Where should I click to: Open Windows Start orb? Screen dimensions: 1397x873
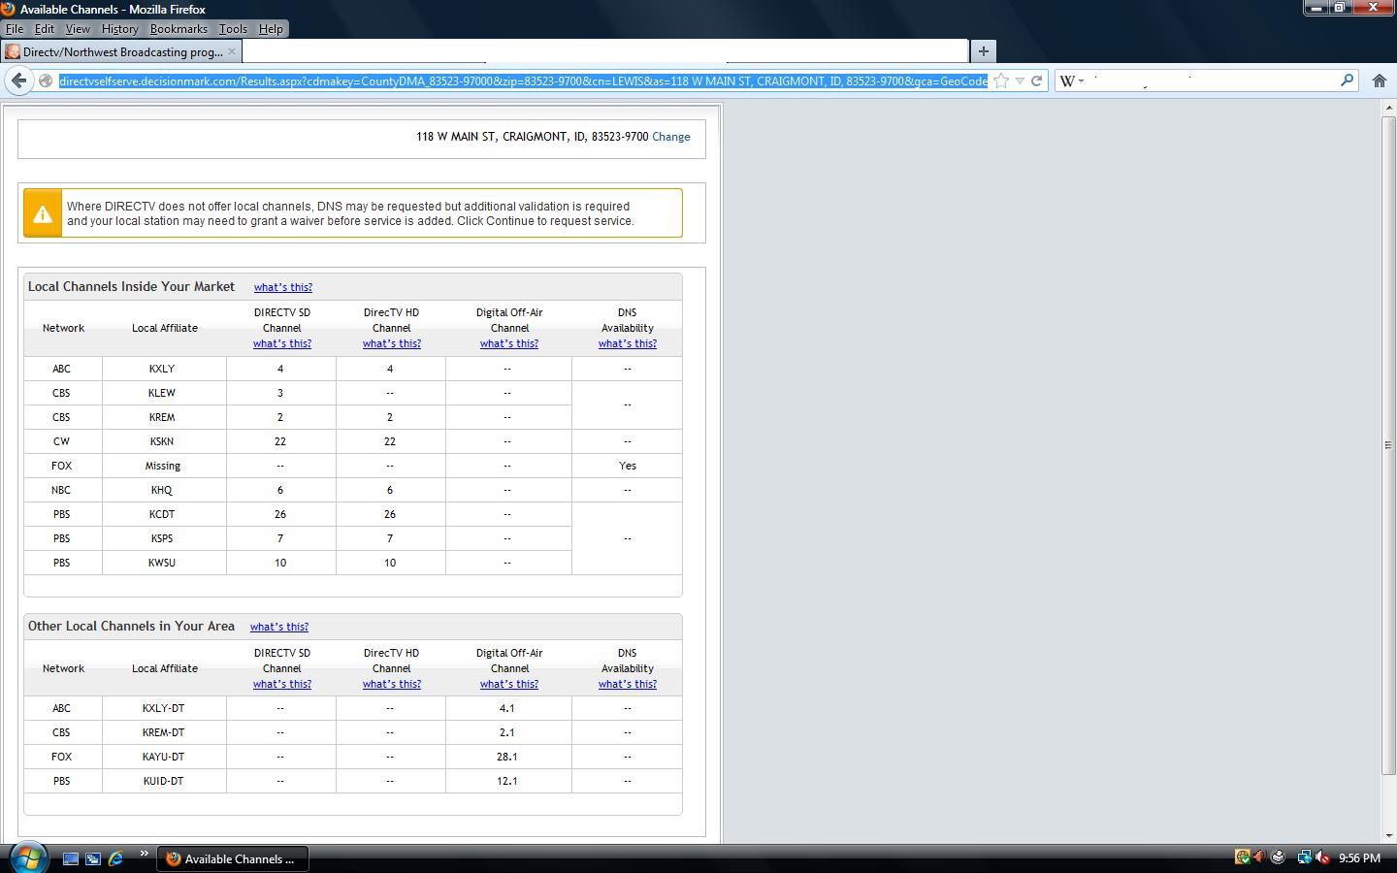[x=28, y=857]
